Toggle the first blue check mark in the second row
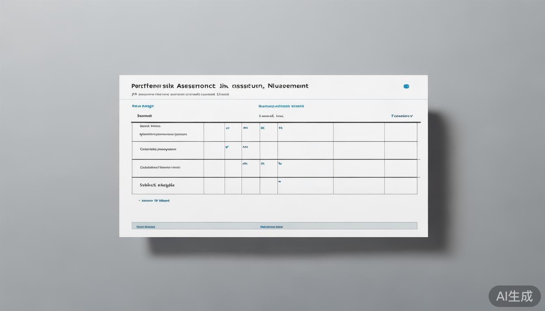This screenshot has height=311, width=545. click(227, 147)
